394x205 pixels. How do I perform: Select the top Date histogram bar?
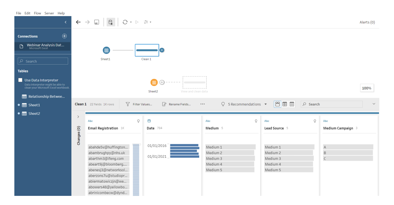184,145
